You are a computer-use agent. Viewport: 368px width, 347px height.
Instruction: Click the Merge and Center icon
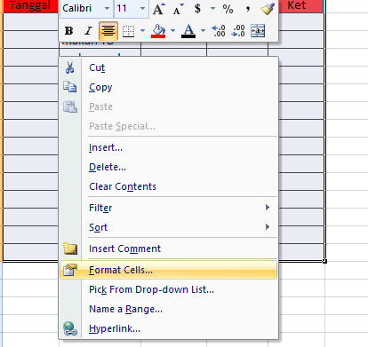[258, 31]
